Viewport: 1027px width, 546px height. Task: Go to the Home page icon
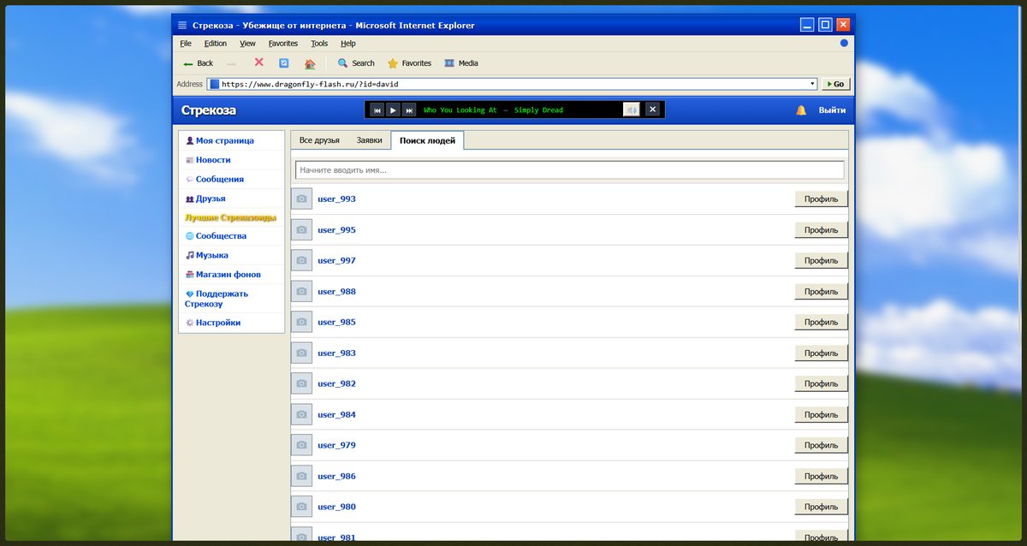(x=310, y=63)
